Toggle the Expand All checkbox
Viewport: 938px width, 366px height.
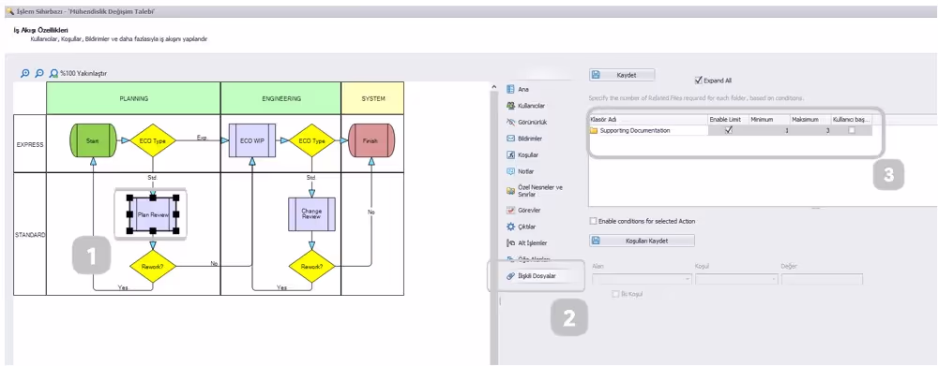[698, 80]
